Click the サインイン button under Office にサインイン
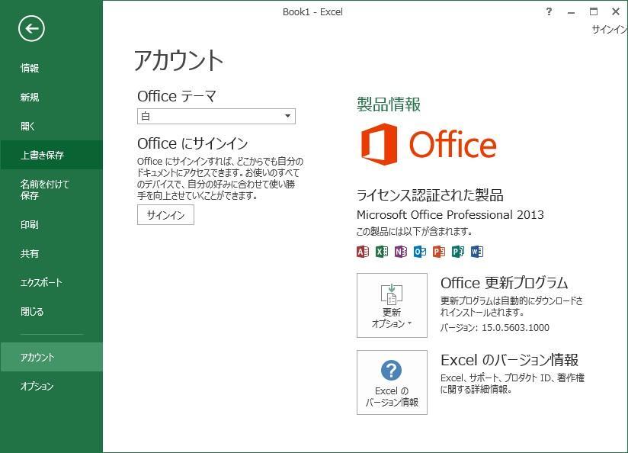 (x=166, y=215)
